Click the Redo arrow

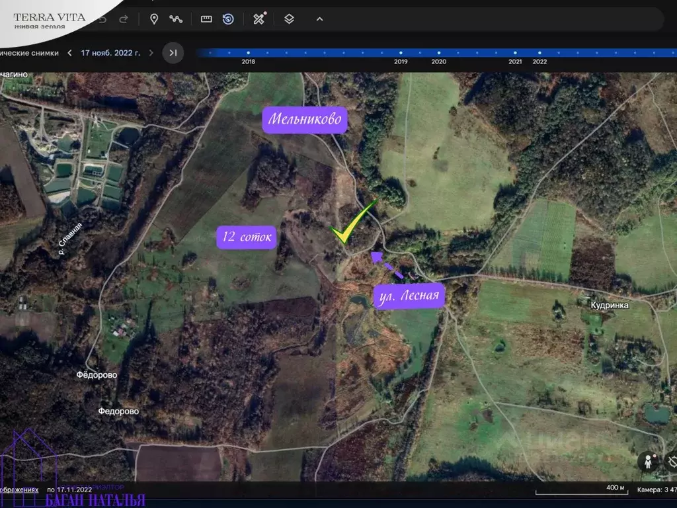(x=123, y=19)
